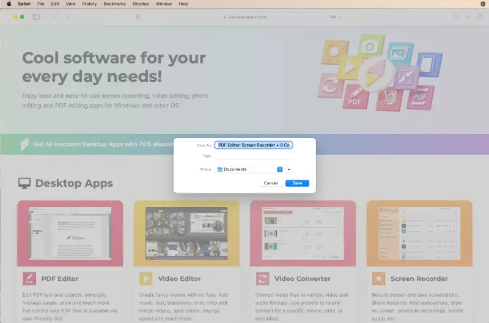Click the PDF pencil tile in hero graphic
Screen dimensions: 489x323
[356, 96]
